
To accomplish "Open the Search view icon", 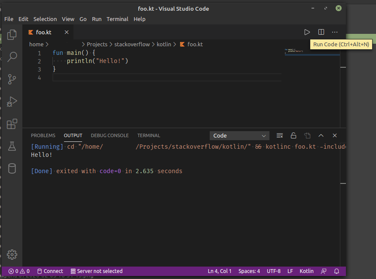I will click(x=12, y=57).
